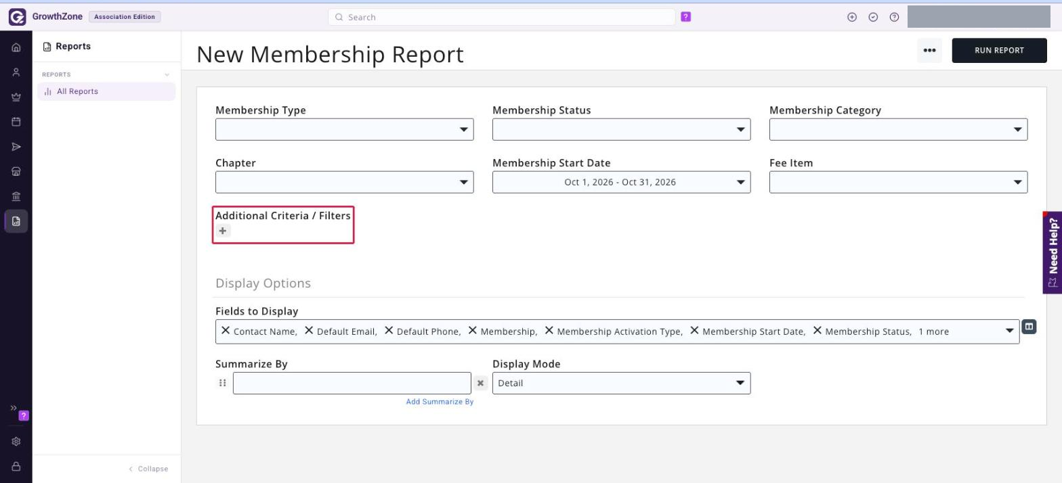Select All Reports in sidebar
The width and height of the screenshot is (1062, 483).
coord(107,91)
